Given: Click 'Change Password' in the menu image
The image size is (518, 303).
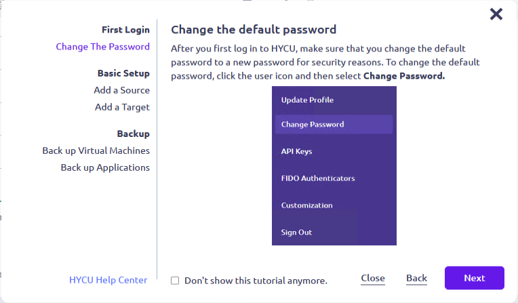Looking at the screenshot, I should pos(313,125).
